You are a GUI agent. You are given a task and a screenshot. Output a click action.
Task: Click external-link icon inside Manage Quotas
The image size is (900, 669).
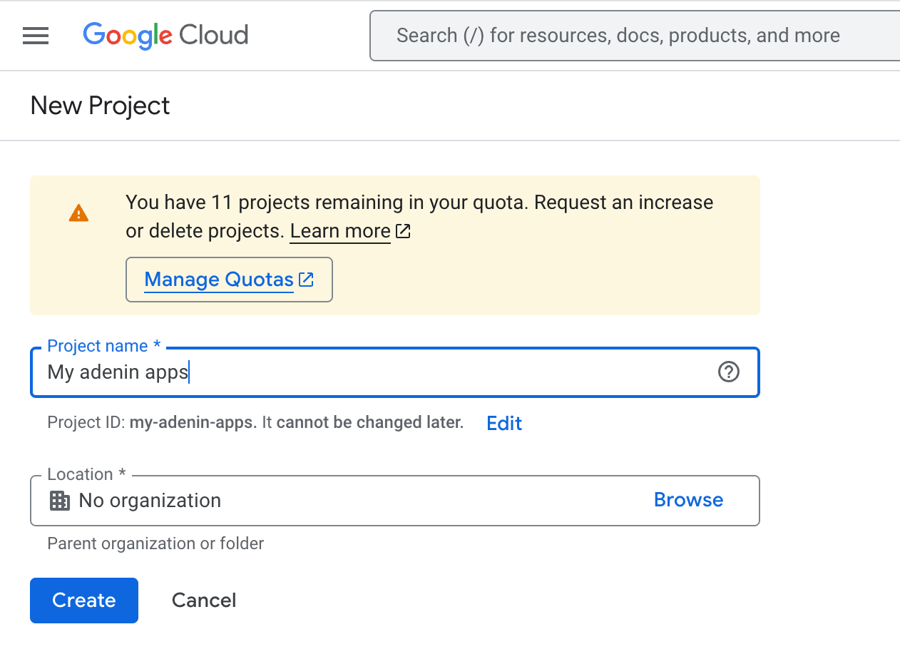click(x=307, y=280)
